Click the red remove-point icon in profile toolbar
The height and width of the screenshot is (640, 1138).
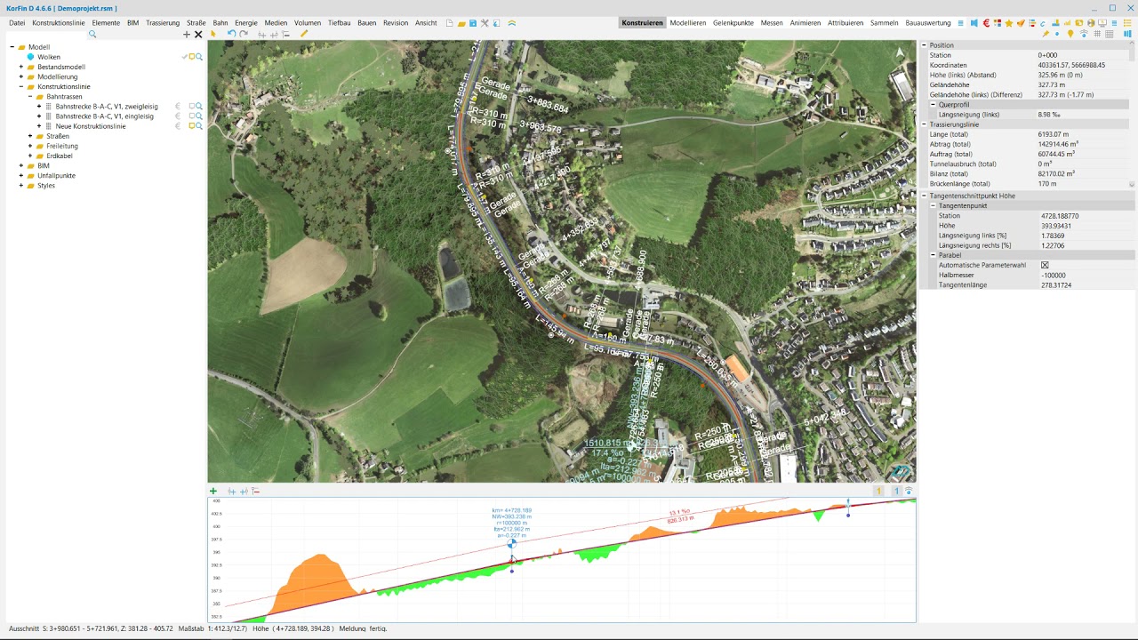[255, 491]
